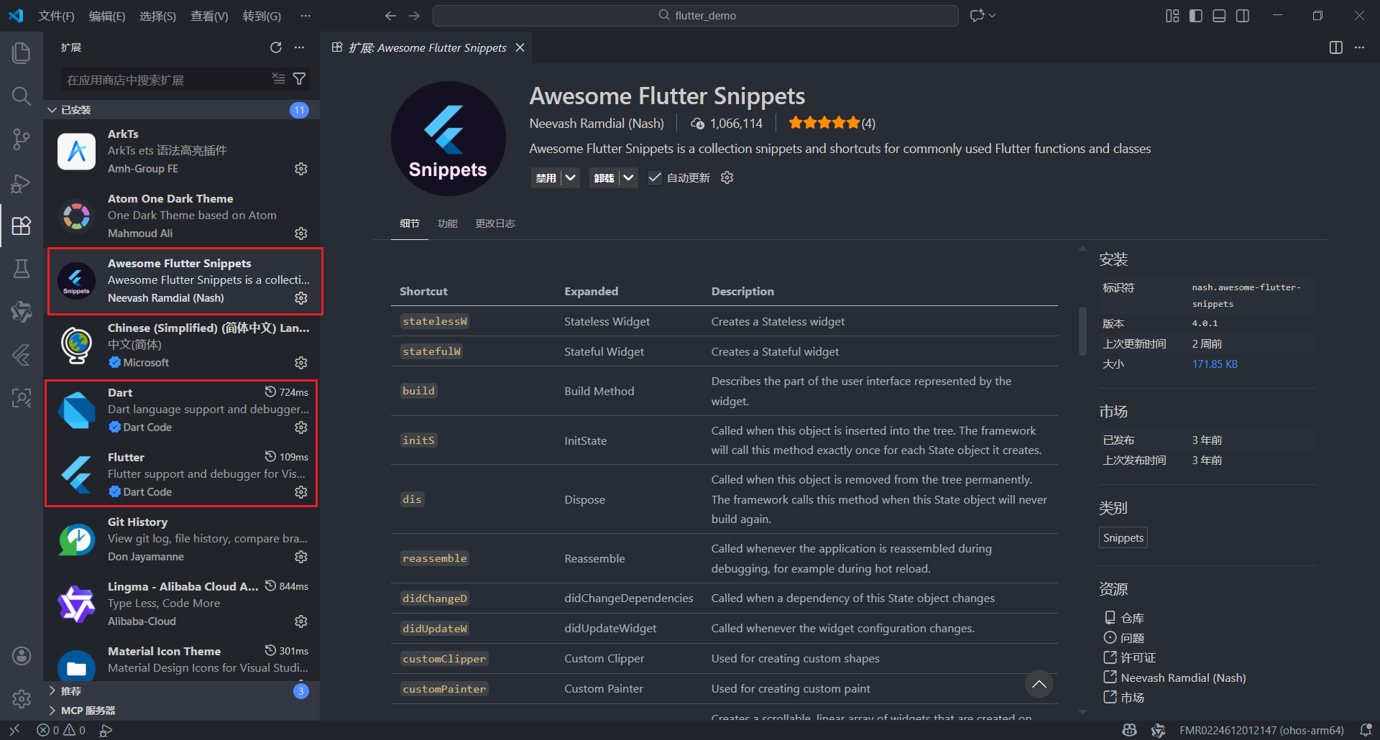Viewport: 1380px width, 740px height.
Task: Open the disable button dropdown arrow
Action: 571,177
